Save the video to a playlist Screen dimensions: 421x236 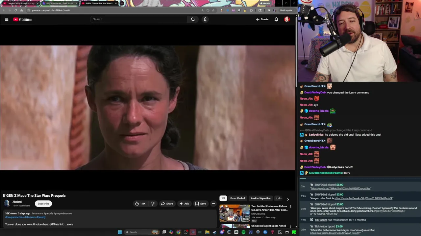200,204
